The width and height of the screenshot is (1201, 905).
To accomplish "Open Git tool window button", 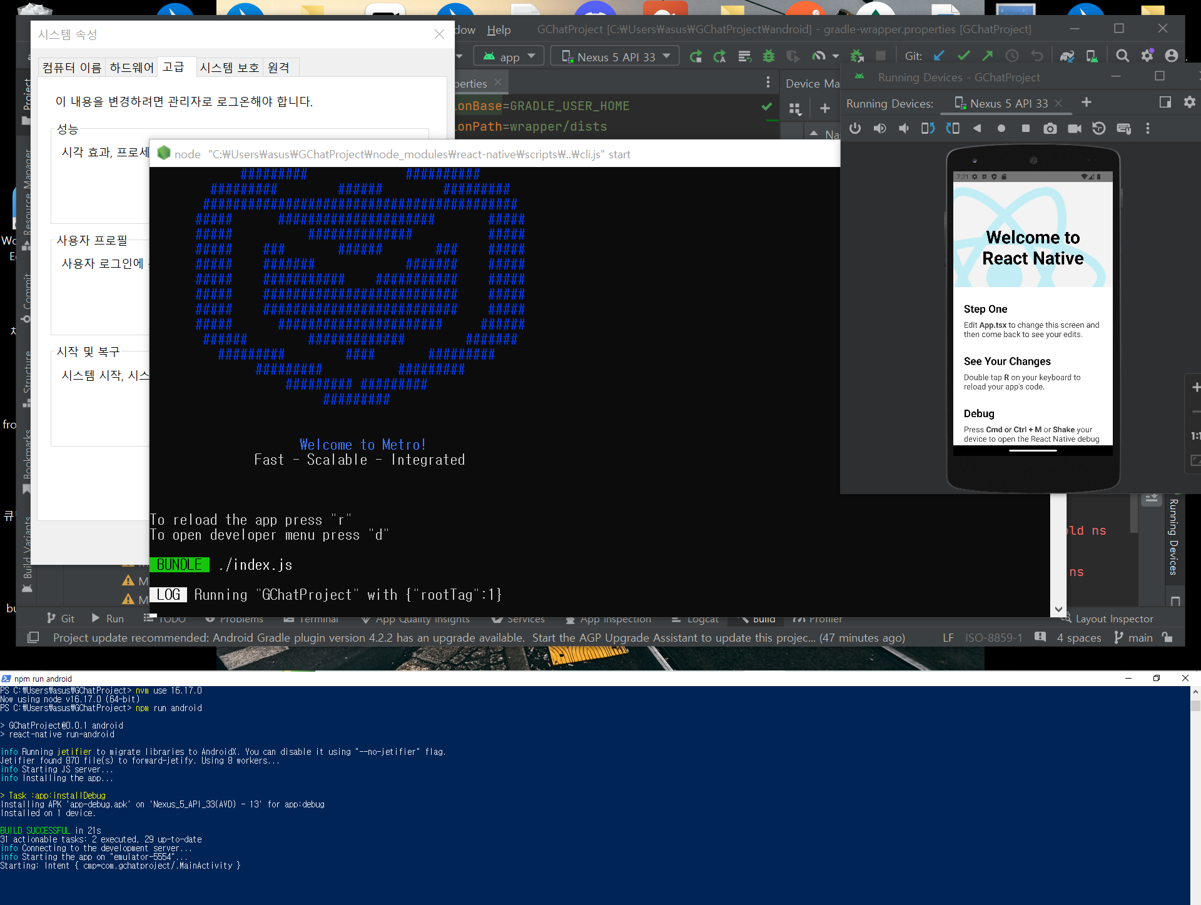I will 61,619.
